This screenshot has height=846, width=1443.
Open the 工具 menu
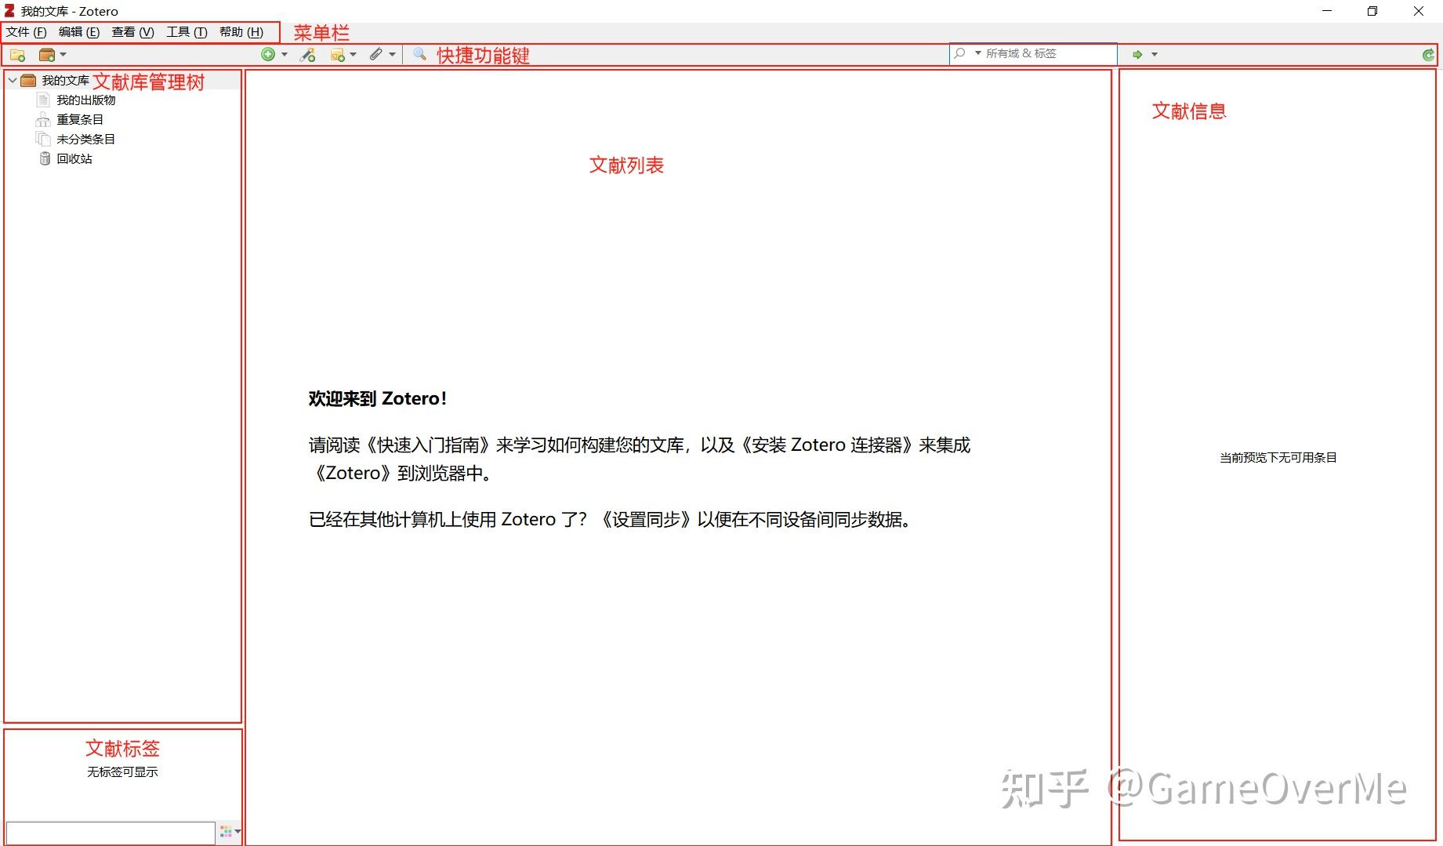[x=185, y=32]
